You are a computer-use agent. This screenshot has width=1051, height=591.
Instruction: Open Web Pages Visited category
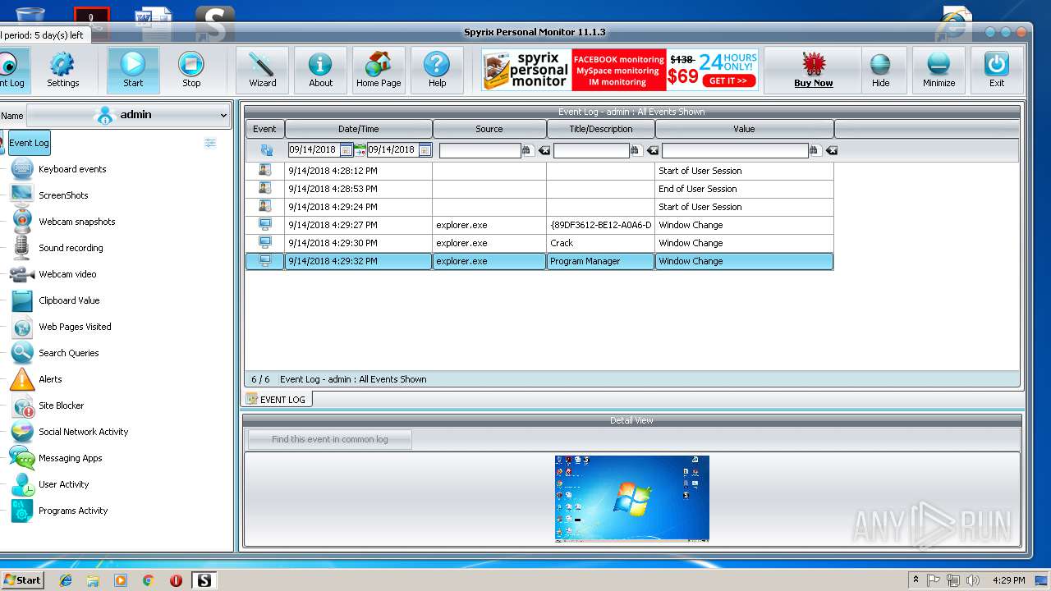pyautogui.click(x=75, y=327)
